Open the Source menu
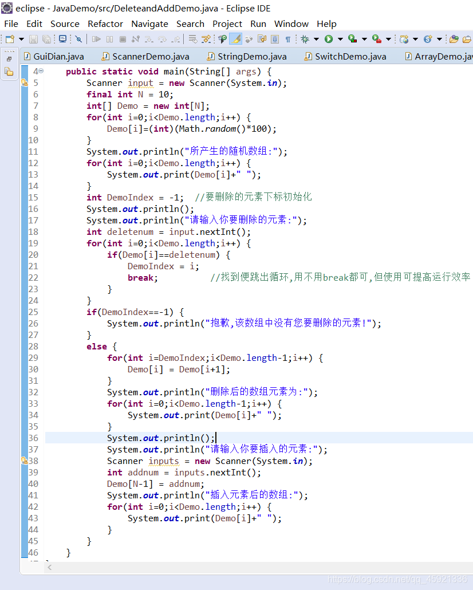The height and width of the screenshot is (590, 473). (65, 23)
